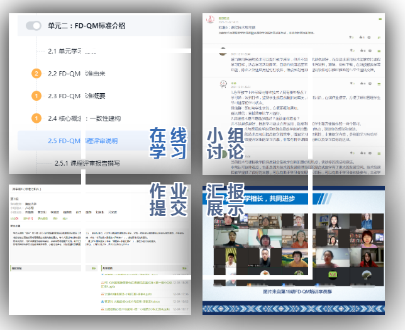This screenshot has width=405, height=330.
Task: Click green username of cartoon-avatar reply
Action: 233,83
